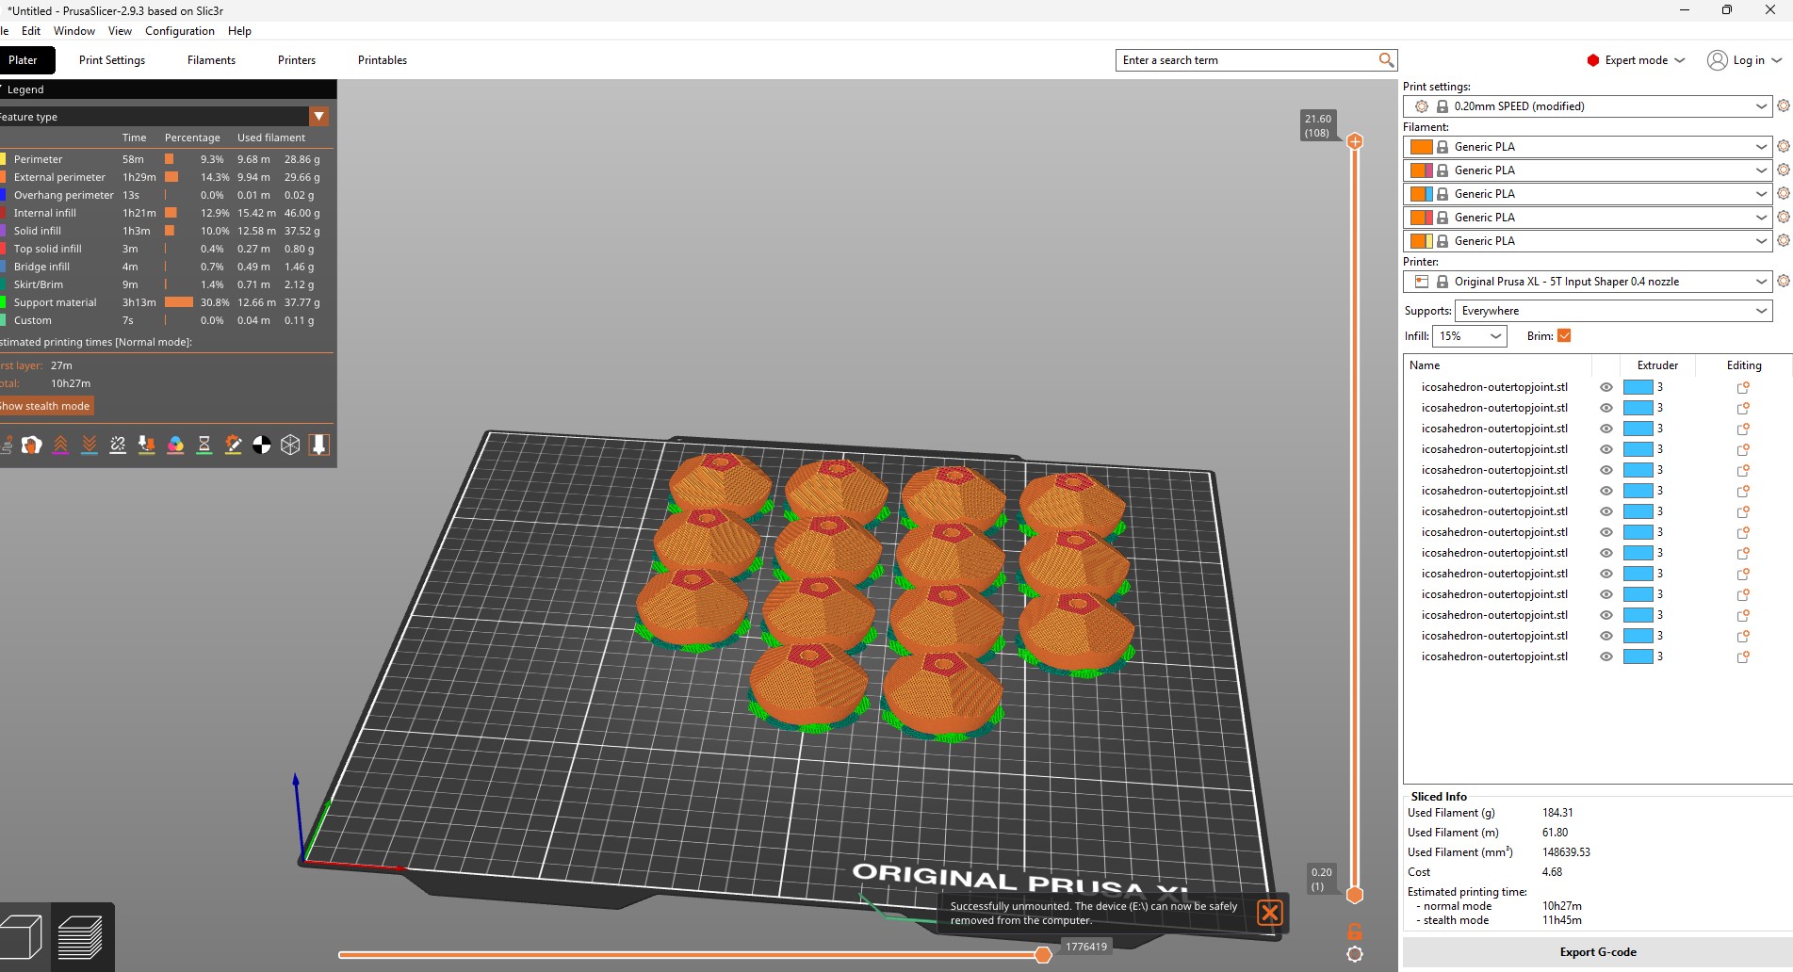Screen dimensions: 1793x972
Task: Click the Export G-code button
Action: point(1597,952)
